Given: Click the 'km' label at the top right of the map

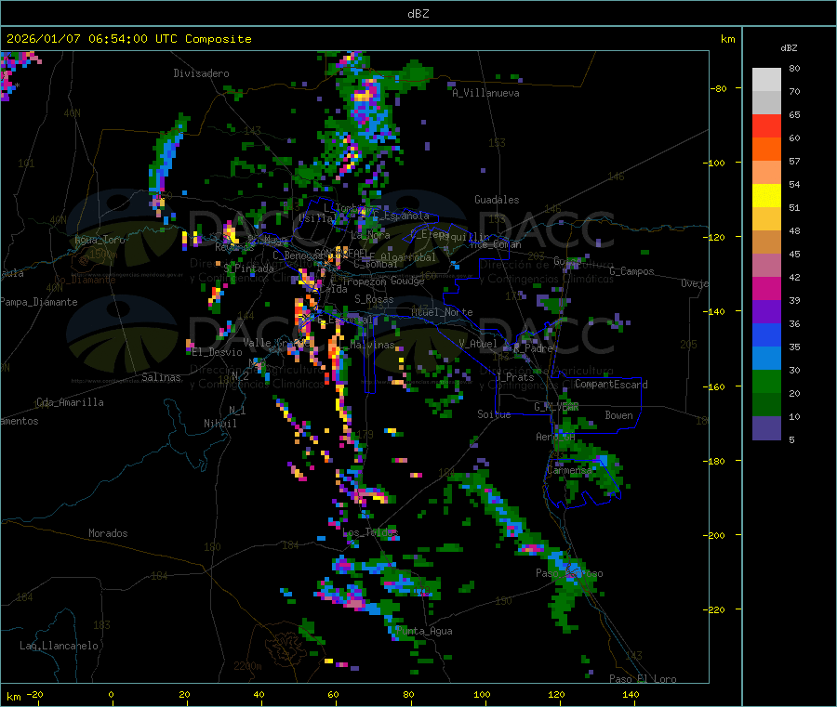Looking at the screenshot, I should pos(728,39).
